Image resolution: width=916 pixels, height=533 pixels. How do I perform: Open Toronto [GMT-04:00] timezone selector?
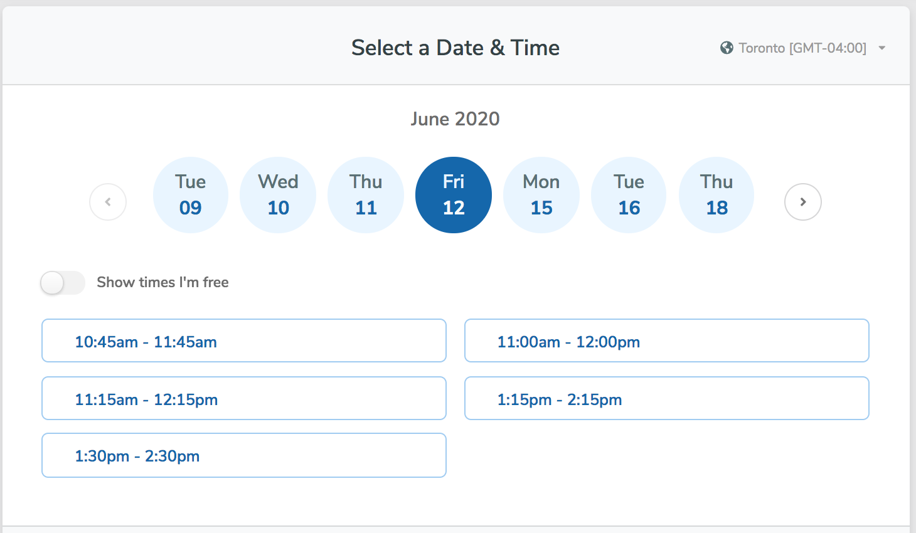(802, 48)
